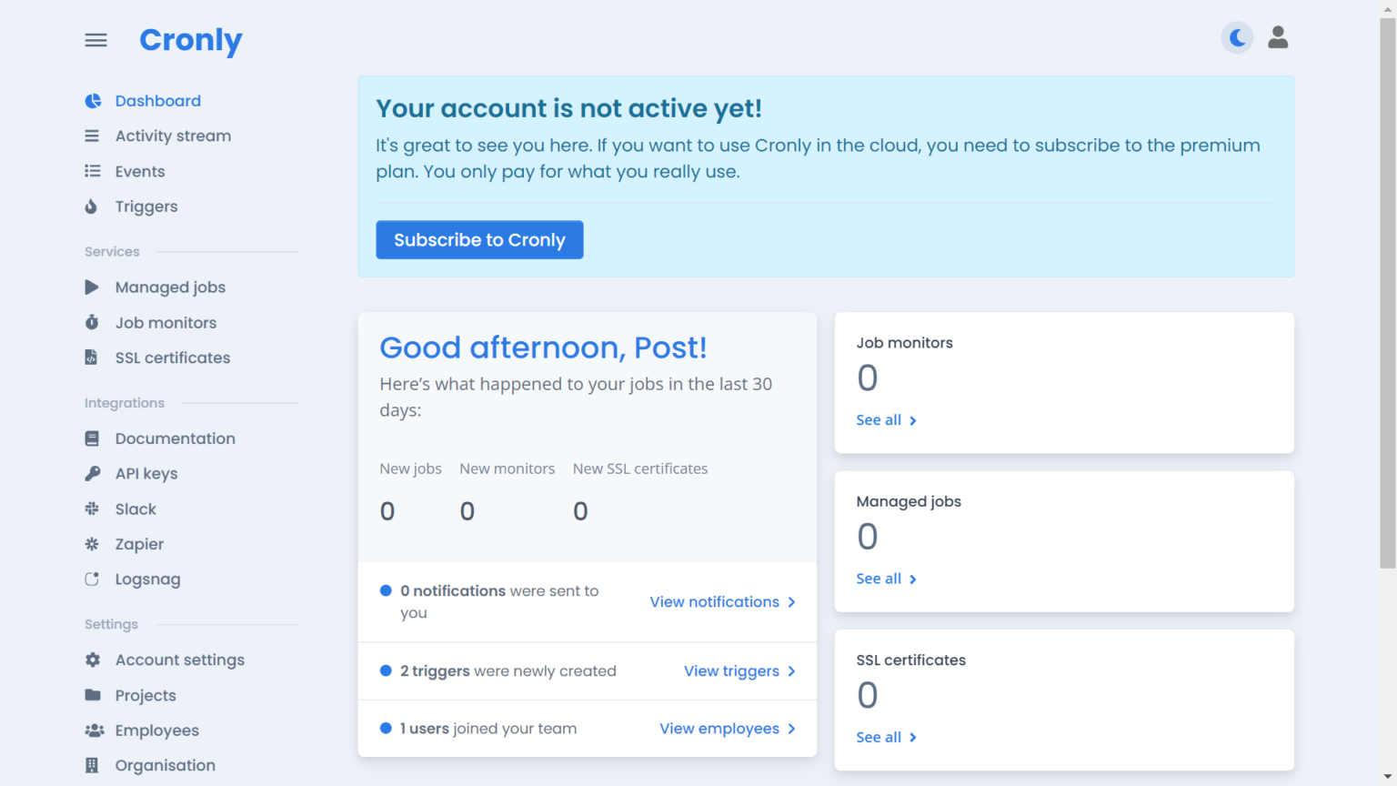Screen dimensions: 1397x786
Task: Click the Managed jobs play icon
Action: pos(92,287)
